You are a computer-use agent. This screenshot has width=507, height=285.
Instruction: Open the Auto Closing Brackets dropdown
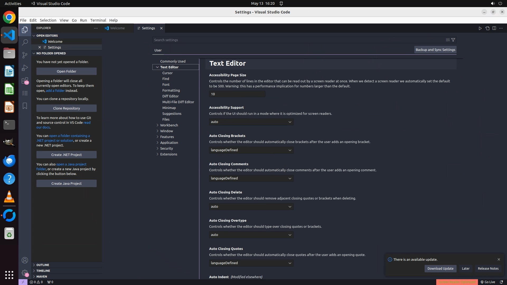[x=251, y=150]
